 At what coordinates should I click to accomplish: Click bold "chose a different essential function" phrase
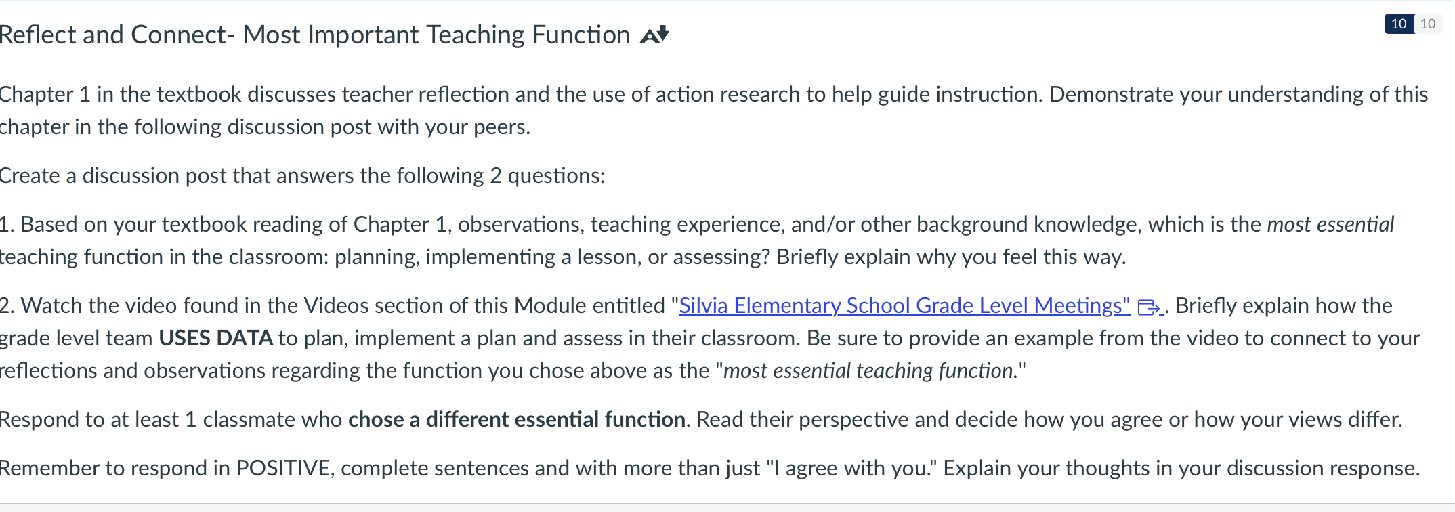coord(517,419)
